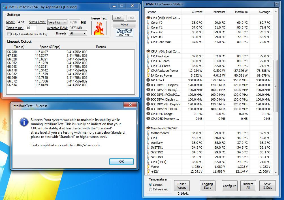Image resolution: width=284 pixels, height=200 pixels.
Task: Click the scroll-up arrow in the sensor list
Action: (x=276, y=11)
